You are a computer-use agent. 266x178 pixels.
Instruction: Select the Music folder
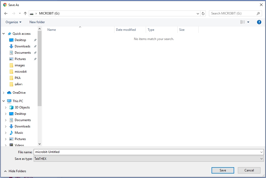[19, 133]
